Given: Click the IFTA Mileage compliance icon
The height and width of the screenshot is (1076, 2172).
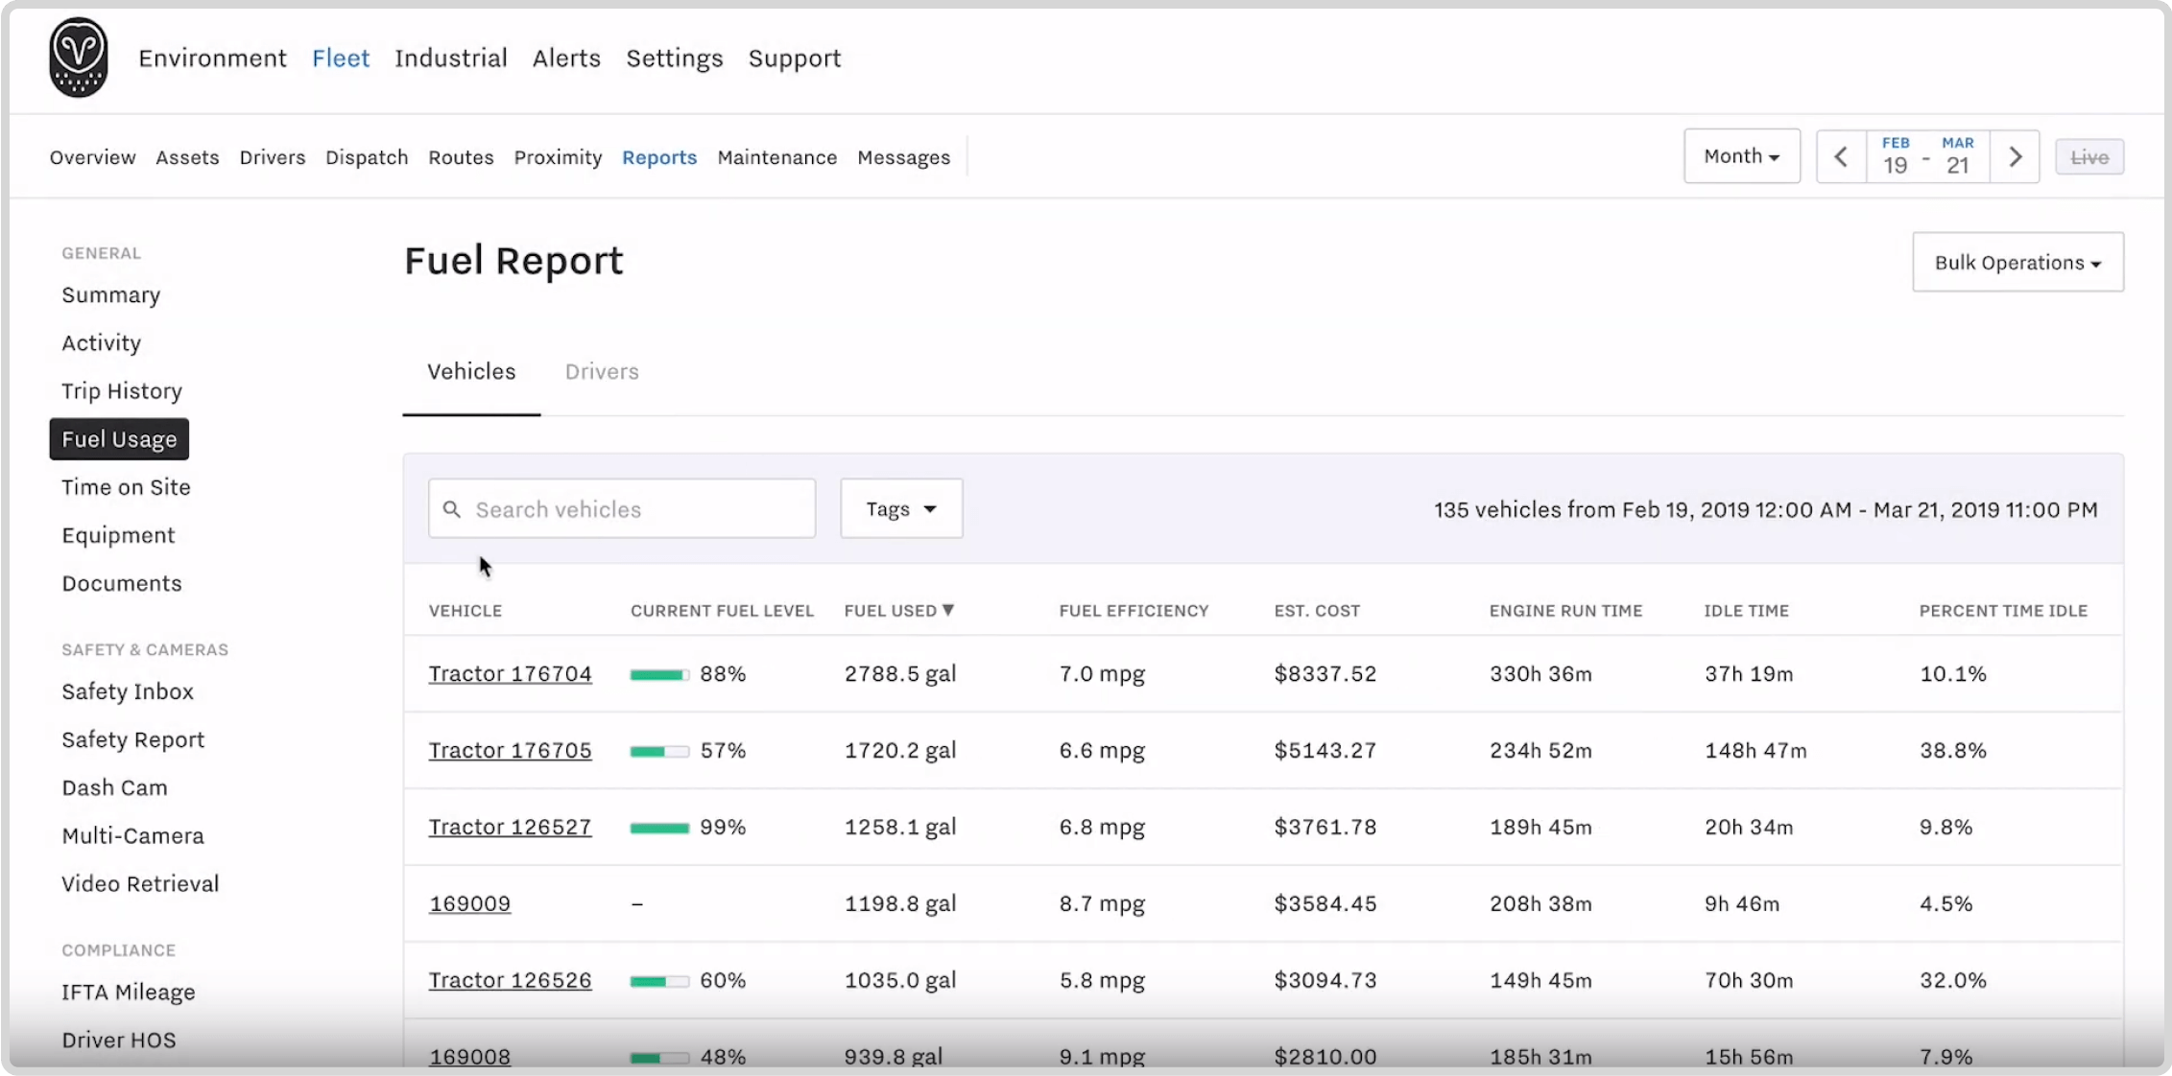Looking at the screenshot, I should 128,992.
